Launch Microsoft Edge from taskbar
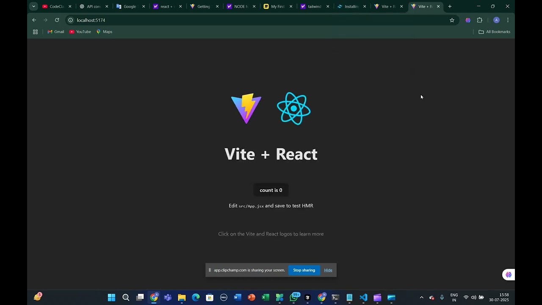 tap(196, 297)
